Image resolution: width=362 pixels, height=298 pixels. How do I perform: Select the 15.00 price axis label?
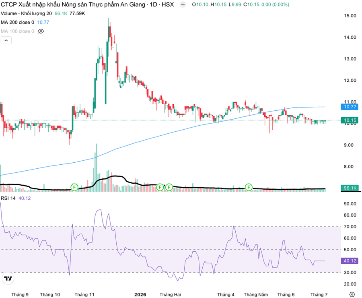click(350, 16)
